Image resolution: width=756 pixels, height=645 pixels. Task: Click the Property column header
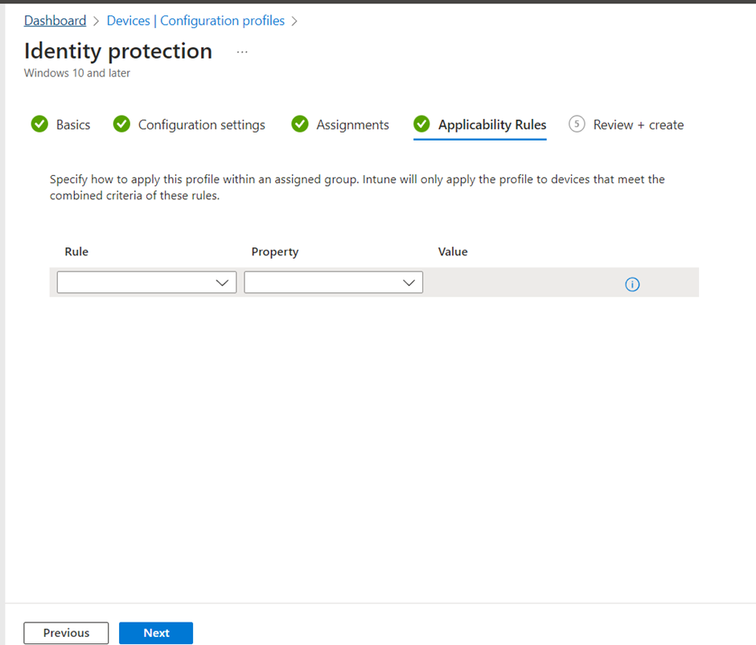pos(275,252)
